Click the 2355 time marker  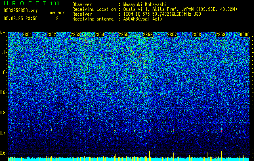[124, 35]
